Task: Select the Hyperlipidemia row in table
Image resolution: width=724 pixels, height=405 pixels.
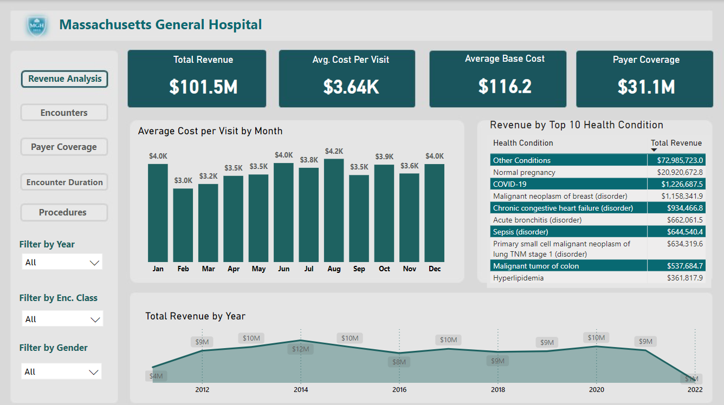Action: (569, 278)
